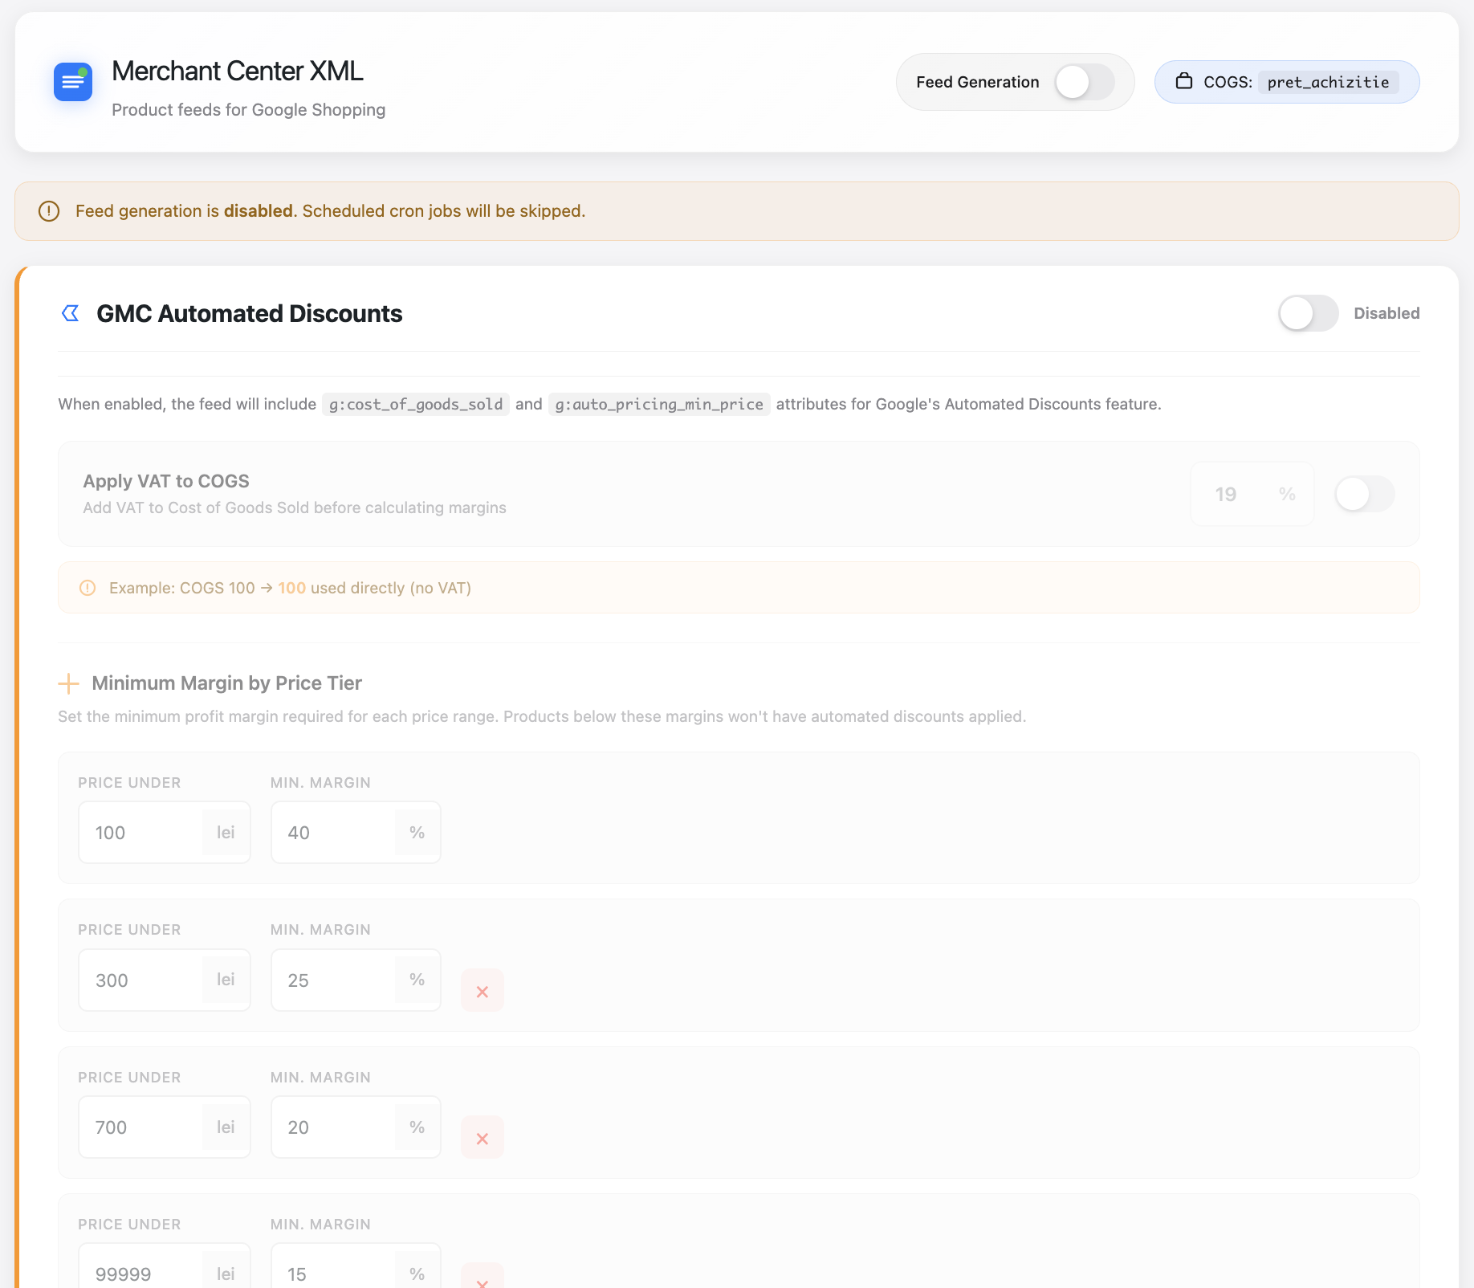1474x1288 pixels.
Task: Delete the 300 lei price tier
Action: point(482,990)
